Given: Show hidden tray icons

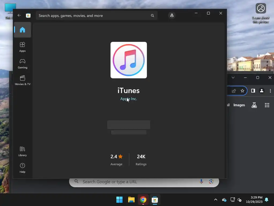Looking at the screenshot, I should click(x=216, y=200).
